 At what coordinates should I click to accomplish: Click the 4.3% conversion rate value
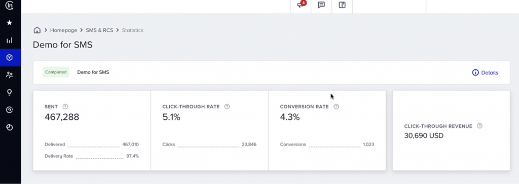289,117
